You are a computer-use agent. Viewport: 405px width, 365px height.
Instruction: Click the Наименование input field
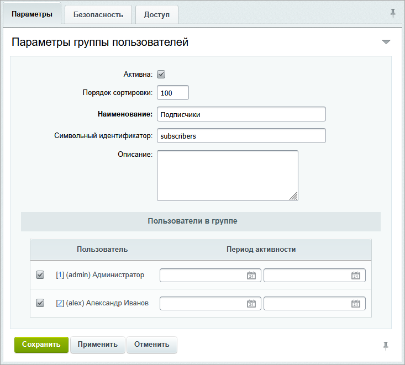[241, 114]
